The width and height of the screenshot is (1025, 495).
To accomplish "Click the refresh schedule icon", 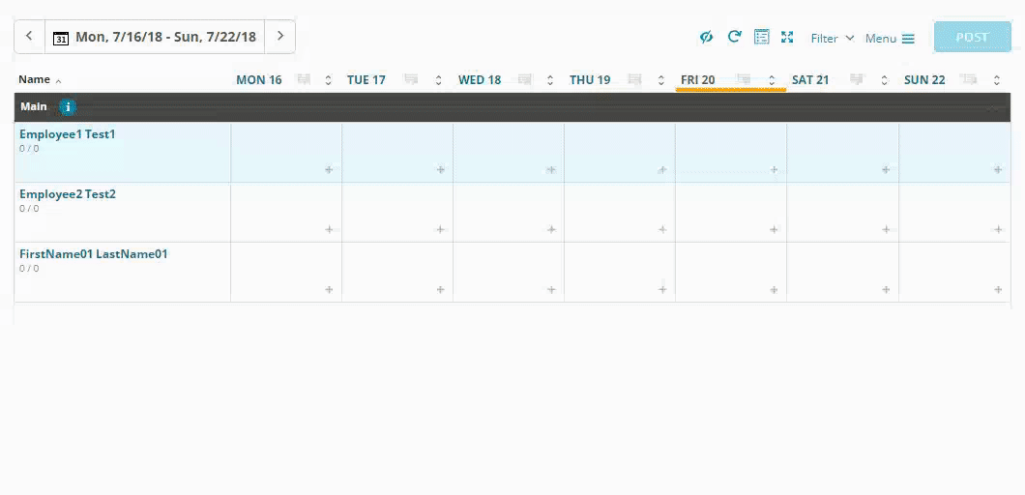I will (x=734, y=37).
